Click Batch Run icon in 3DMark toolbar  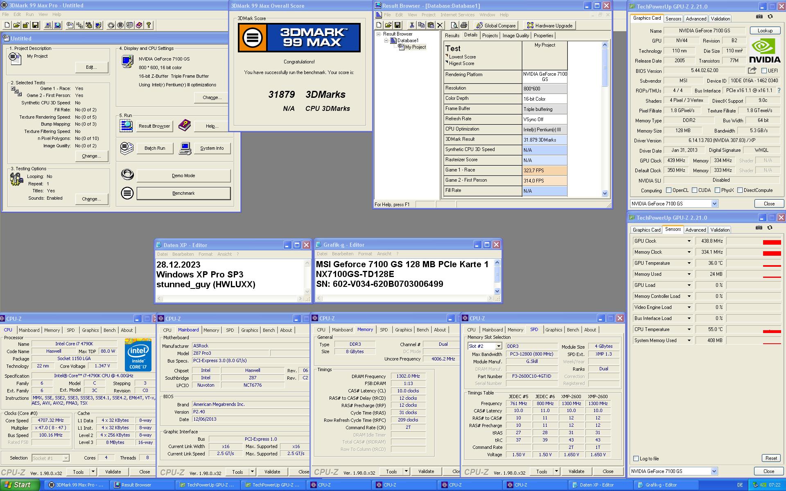click(x=130, y=25)
